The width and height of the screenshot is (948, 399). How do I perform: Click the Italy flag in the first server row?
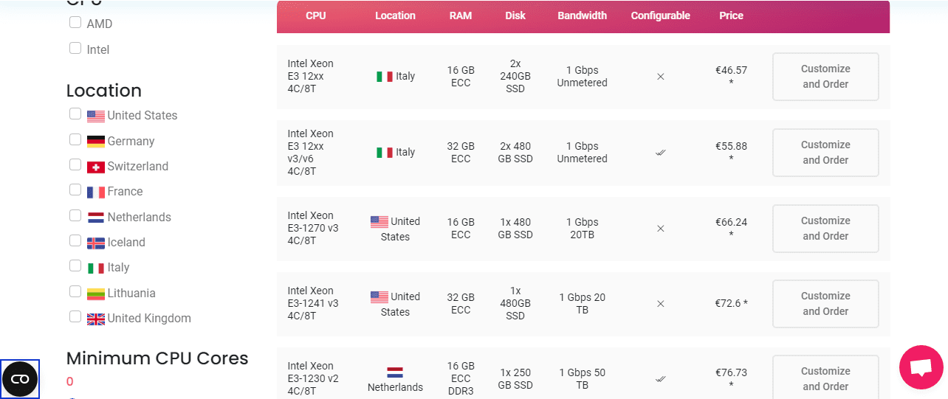coord(385,77)
